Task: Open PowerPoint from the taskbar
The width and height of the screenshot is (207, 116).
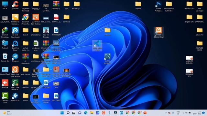Action: tap(145, 113)
